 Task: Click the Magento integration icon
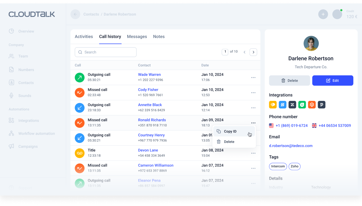point(312,105)
